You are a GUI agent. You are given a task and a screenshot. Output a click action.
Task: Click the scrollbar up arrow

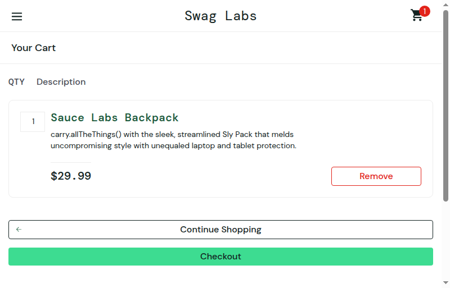tap(445, 5)
